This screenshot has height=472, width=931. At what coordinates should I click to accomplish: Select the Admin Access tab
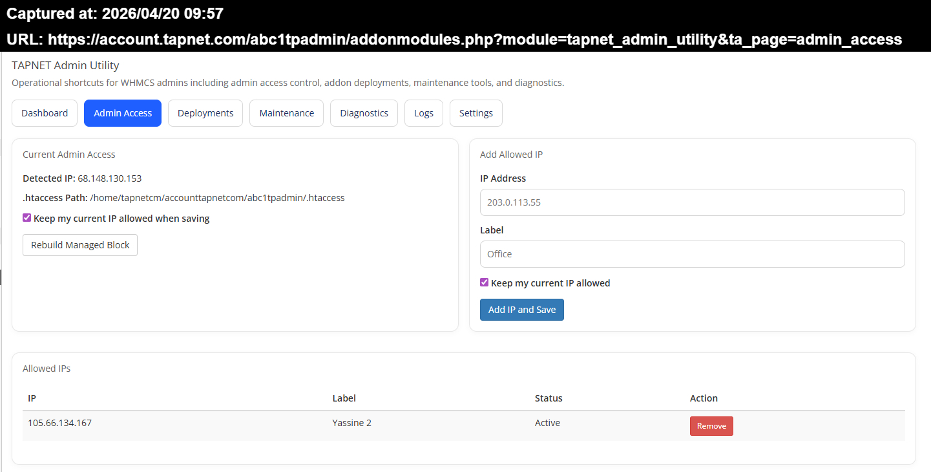(x=123, y=113)
